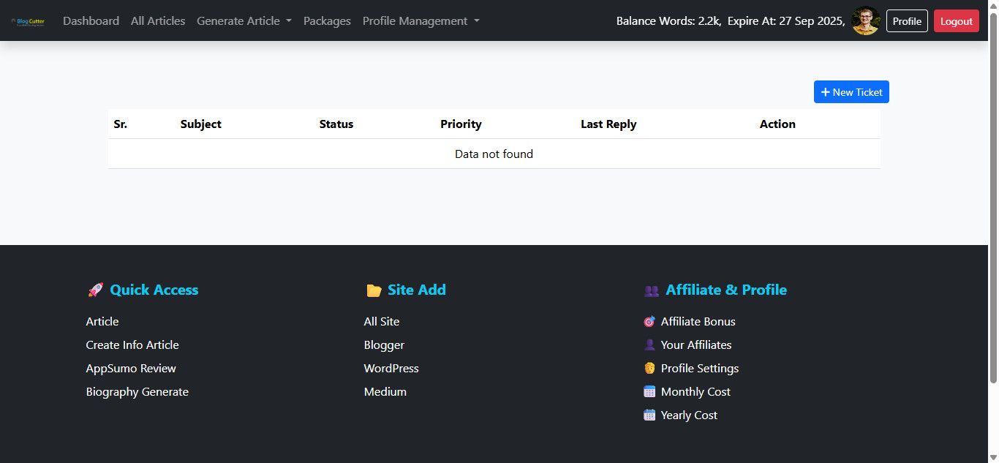The width and height of the screenshot is (999, 463).
Task: Open the Dashboard menu item
Action: (91, 21)
